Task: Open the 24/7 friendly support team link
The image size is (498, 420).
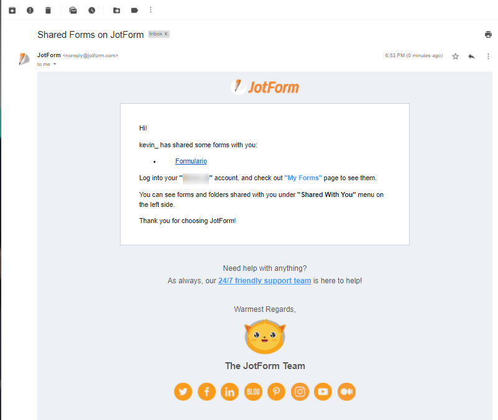Action: click(264, 281)
